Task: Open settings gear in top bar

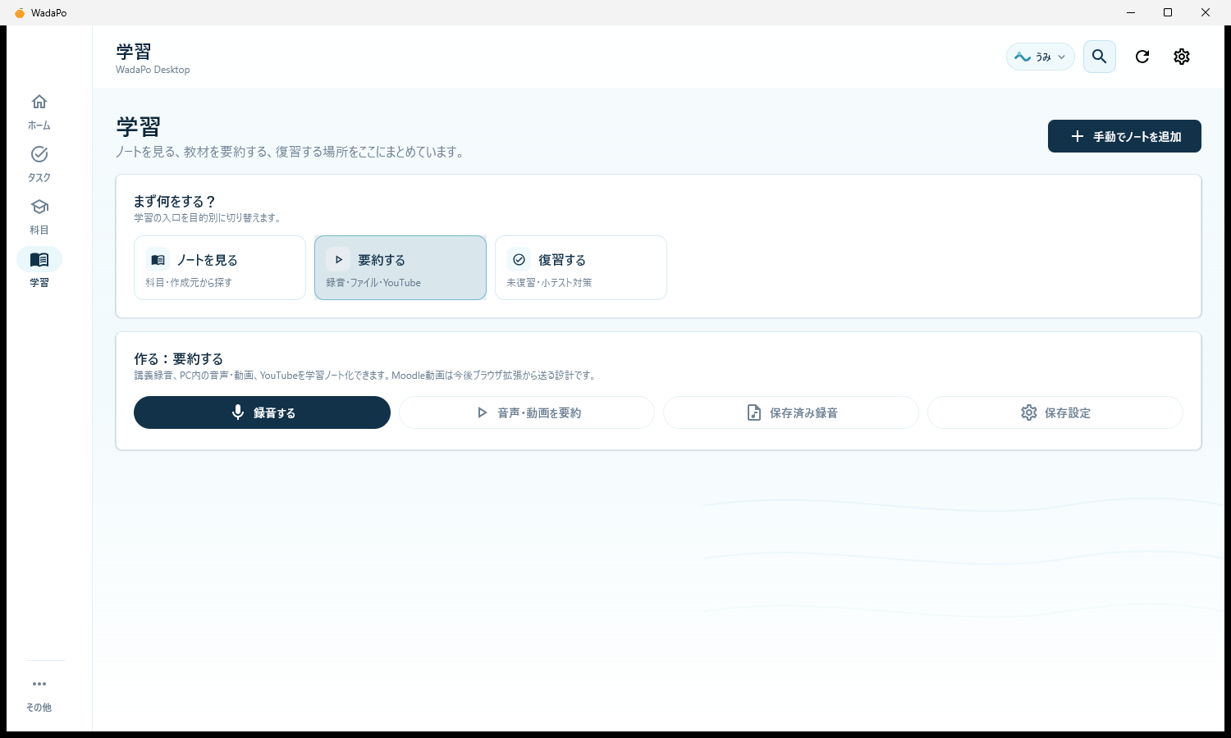Action: click(1182, 57)
